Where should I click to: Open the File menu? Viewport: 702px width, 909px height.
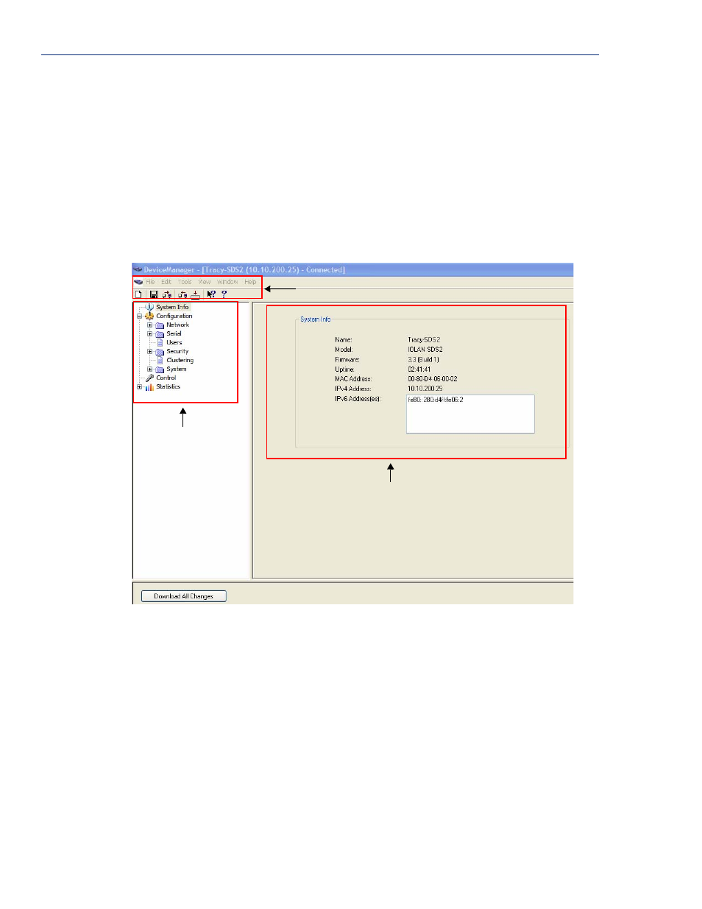tap(150, 282)
